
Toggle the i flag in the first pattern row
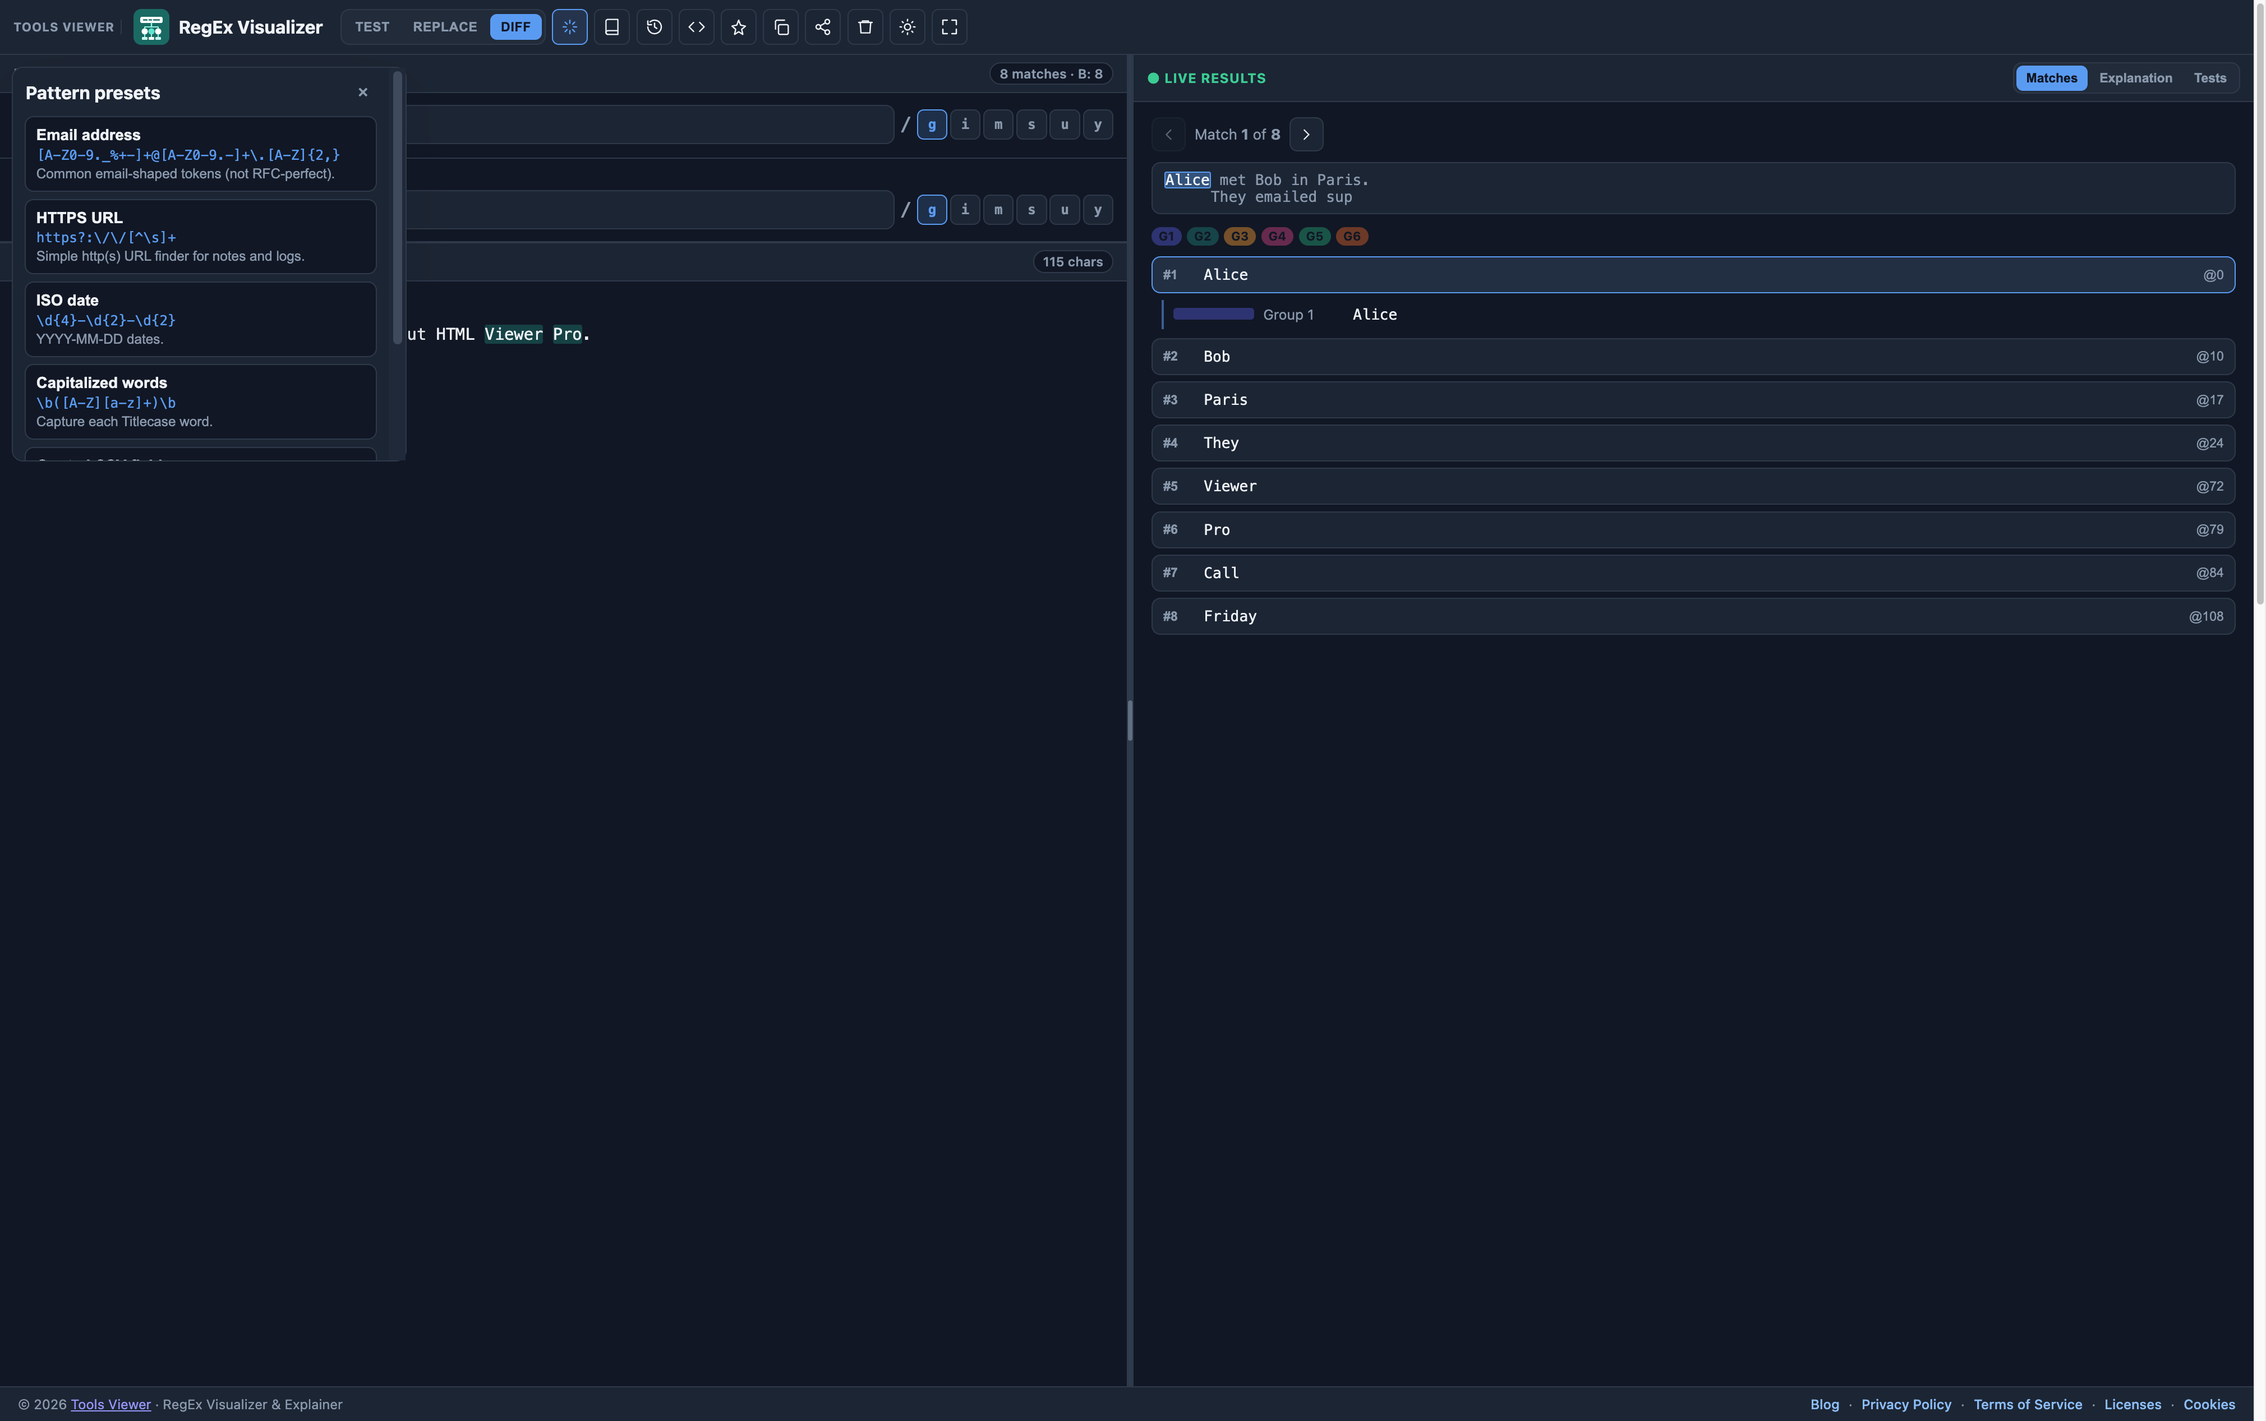click(x=965, y=125)
